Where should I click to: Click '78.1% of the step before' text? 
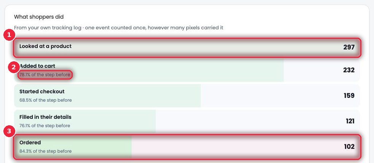[45, 75]
